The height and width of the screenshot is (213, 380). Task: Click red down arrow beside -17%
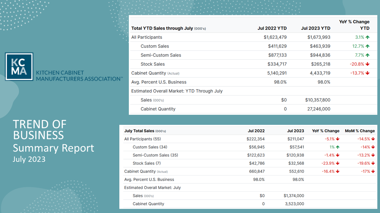coord(373,171)
